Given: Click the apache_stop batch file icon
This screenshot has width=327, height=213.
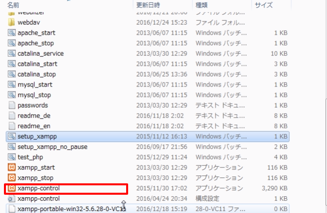Looking at the screenshot, I should click(12, 43).
